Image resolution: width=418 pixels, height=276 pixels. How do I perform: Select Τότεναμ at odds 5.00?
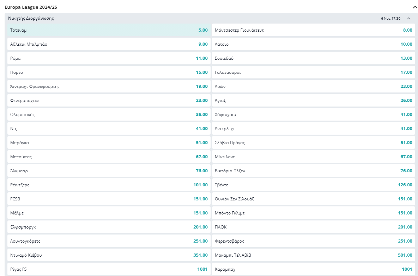tap(109, 30)
